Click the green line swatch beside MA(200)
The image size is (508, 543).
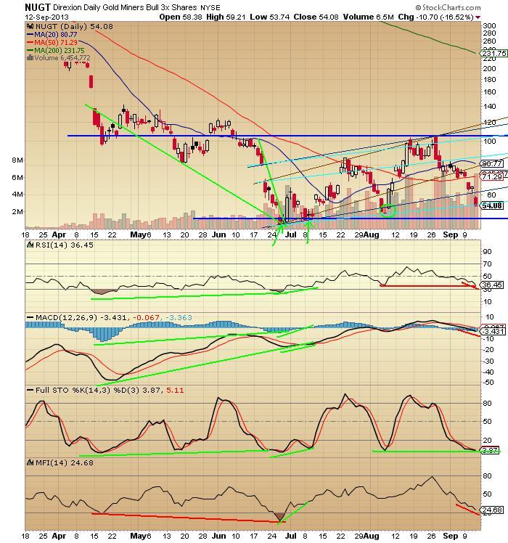click(x=30, y=51)
